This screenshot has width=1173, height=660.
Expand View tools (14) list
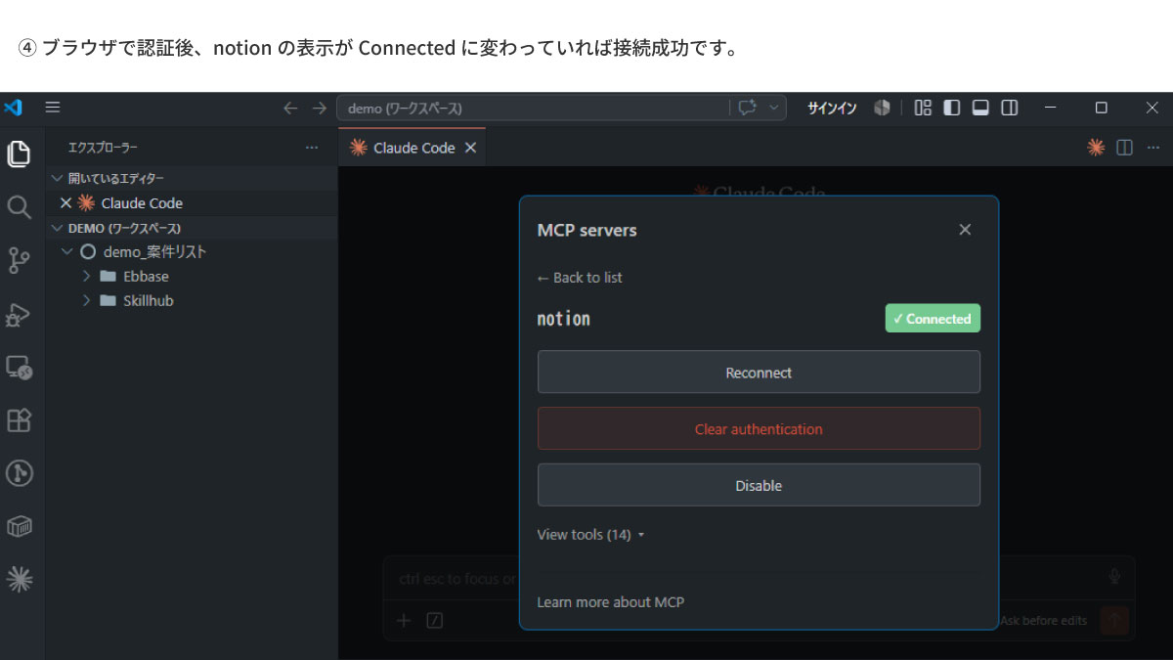click(x=591, y=535)
